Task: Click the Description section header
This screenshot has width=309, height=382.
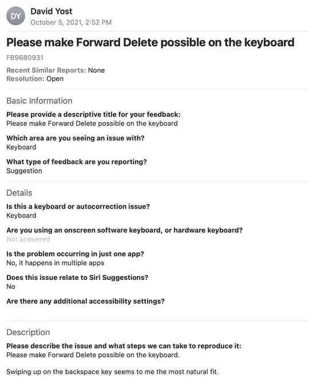Action: [x=28, y=332]
